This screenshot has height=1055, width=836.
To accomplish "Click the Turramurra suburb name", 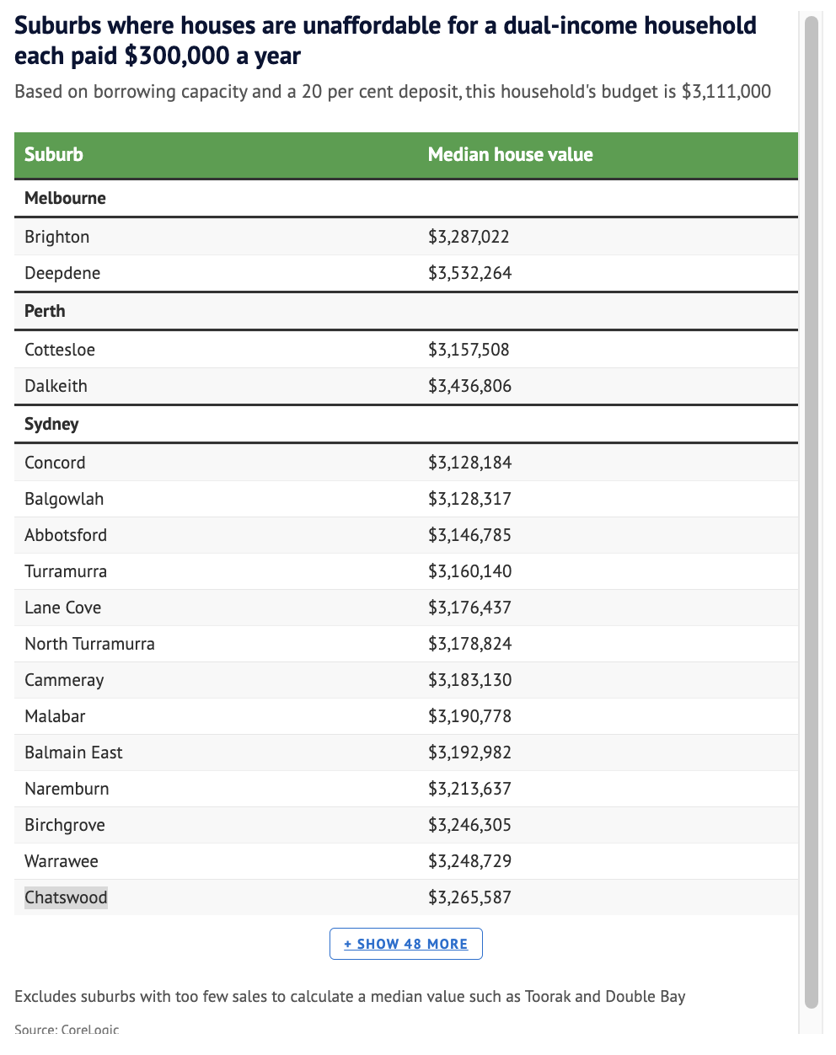I will [x=66, y=571].
